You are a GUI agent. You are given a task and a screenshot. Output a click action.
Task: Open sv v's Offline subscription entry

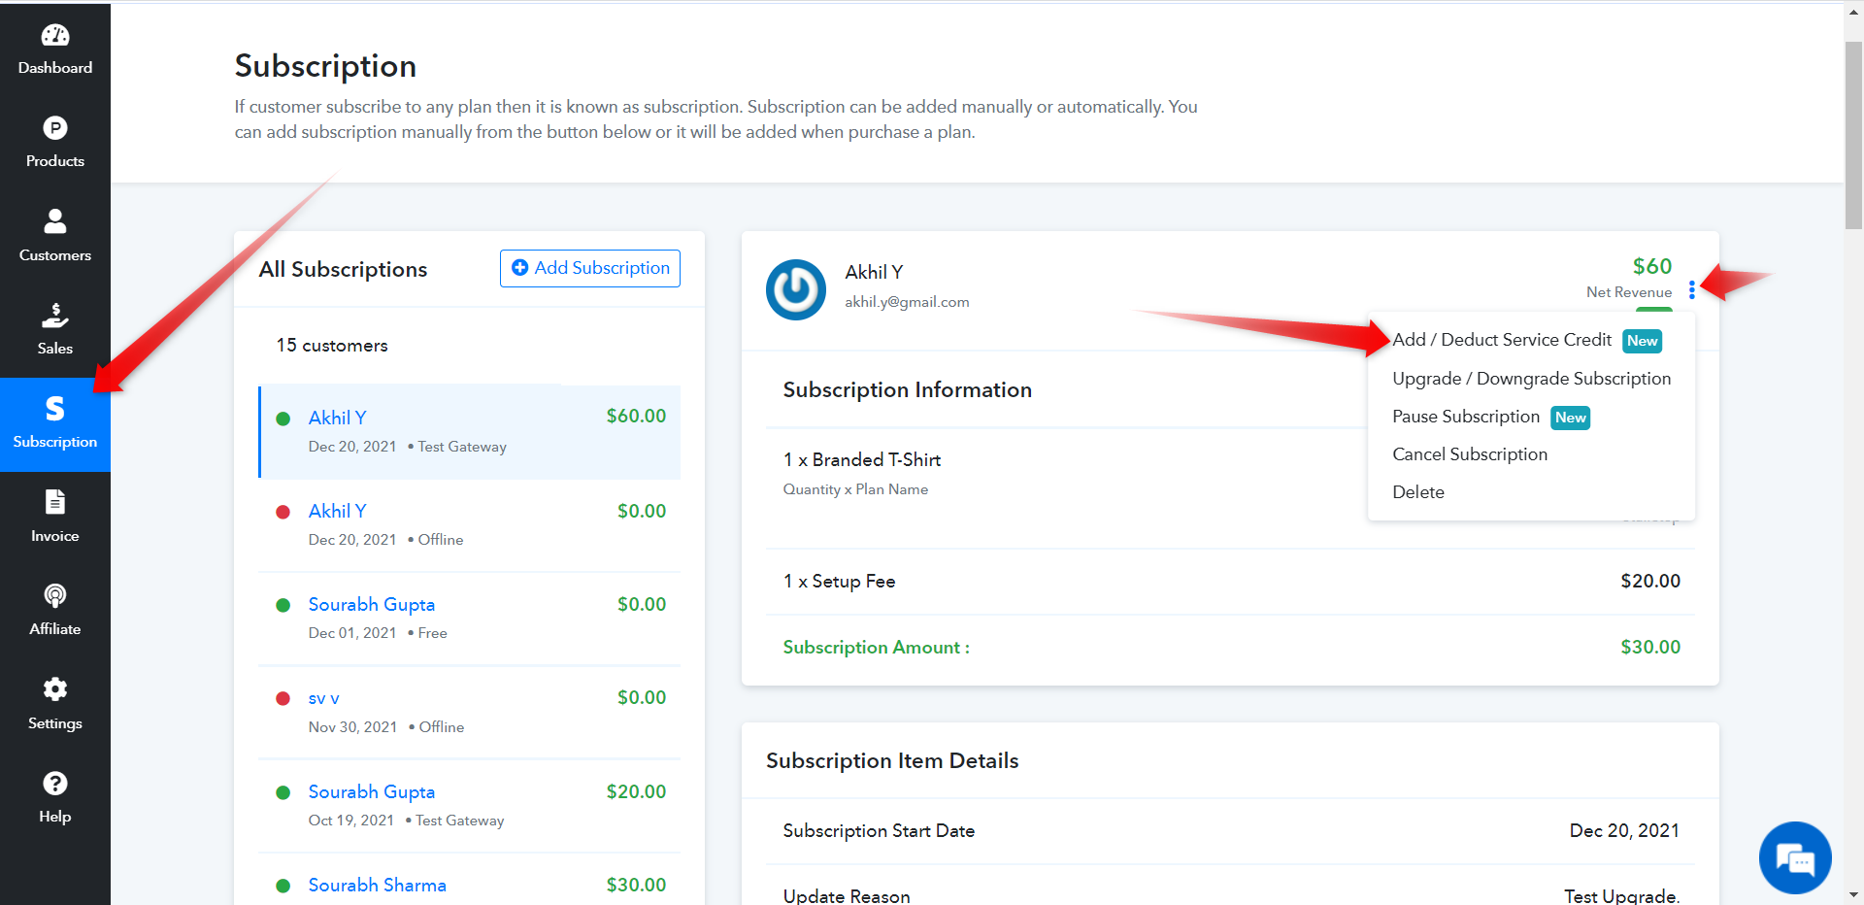[x=470, y=712]
